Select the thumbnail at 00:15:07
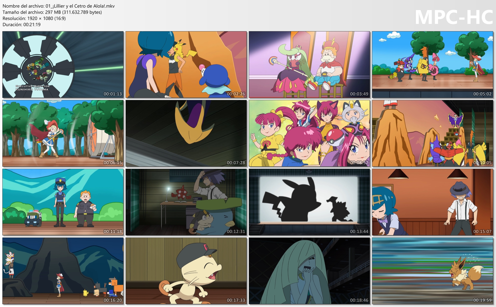Viewport: 496px width, 307px height. click(x=433, y=202)
